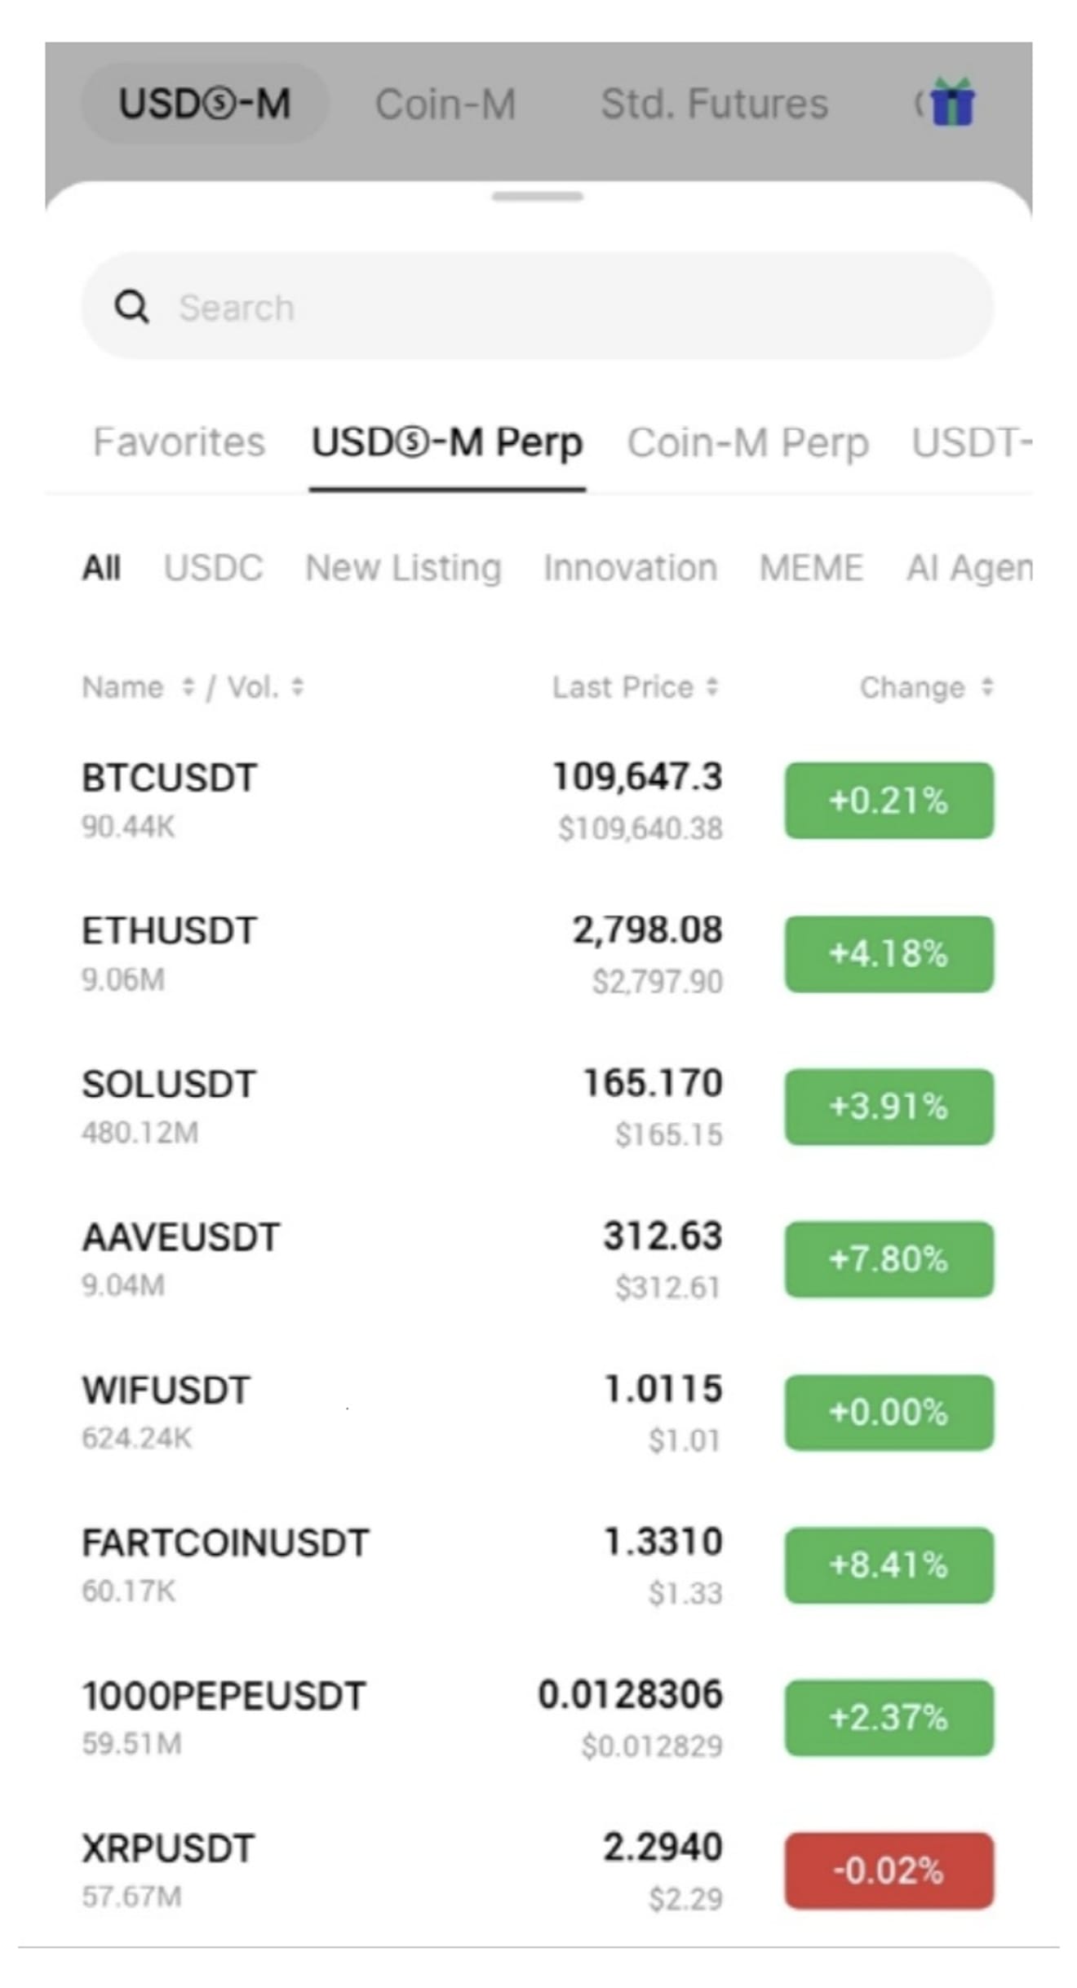The height and width of the screenshot is (1988, 1077).
Task: Filter by USDC category
Action: coord(214,567)
